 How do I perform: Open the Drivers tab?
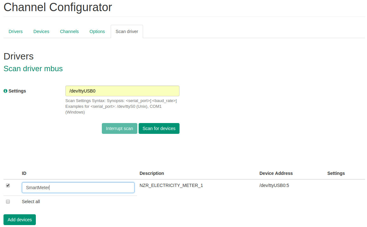(x=16, y=31)
